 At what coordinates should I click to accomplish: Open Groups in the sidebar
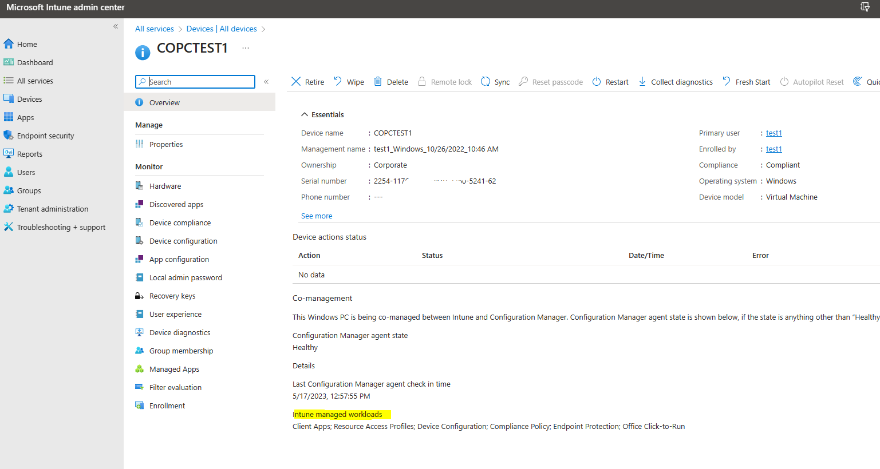tap(29, 190)
